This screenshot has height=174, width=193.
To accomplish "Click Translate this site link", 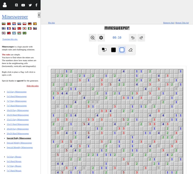I will pos(10,39).
